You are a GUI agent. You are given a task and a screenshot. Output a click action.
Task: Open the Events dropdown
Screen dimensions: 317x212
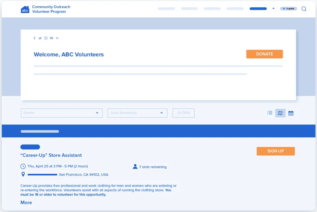click(62, 113)
